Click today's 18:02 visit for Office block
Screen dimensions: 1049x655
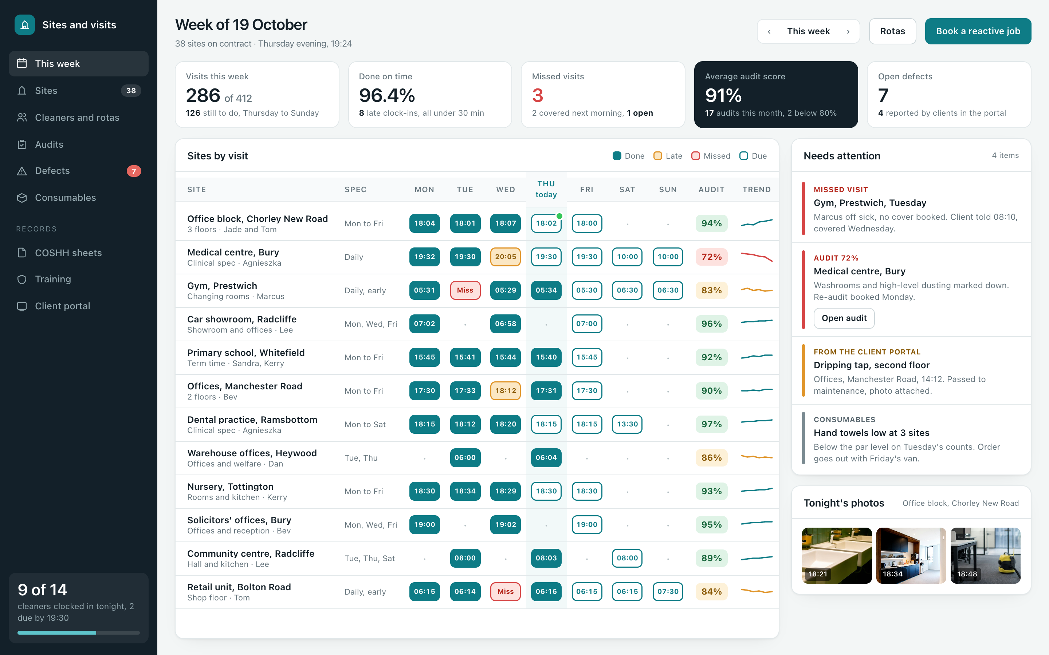[546, 223]
